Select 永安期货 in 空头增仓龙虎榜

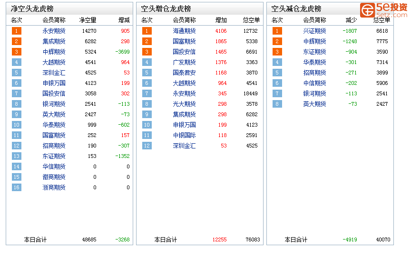184,93
